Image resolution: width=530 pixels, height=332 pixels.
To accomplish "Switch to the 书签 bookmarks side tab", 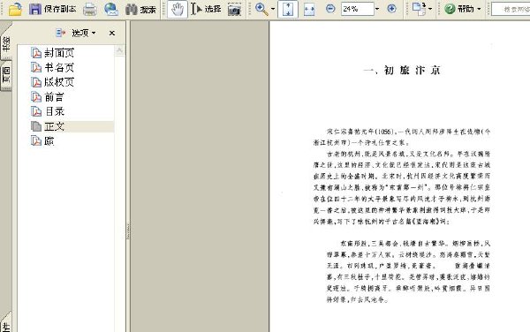I will [x=6, y=43].
